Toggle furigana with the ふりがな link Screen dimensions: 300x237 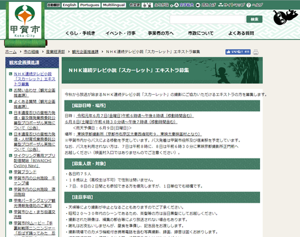click(161, 5)
